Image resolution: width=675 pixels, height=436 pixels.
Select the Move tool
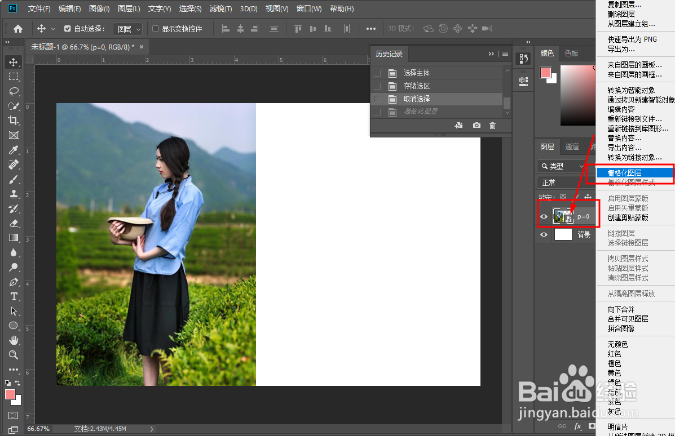(x=12, y=62)
